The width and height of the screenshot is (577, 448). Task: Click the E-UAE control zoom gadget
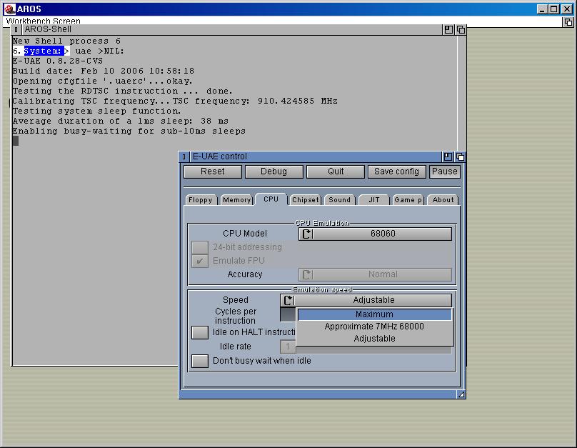(x=448, y=156)
